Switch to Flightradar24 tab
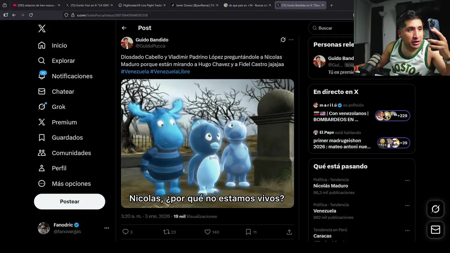450x253 pixels. [142, 5]
